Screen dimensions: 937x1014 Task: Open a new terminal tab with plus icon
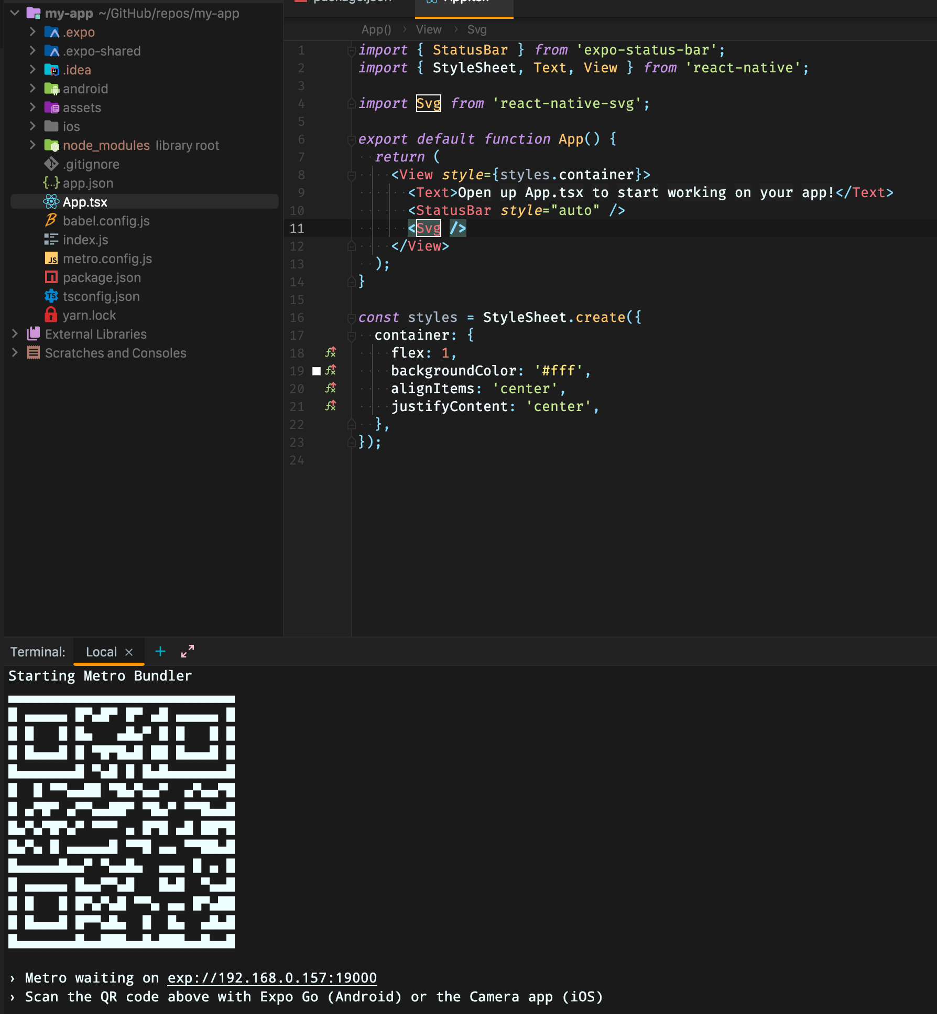point(160,651)
